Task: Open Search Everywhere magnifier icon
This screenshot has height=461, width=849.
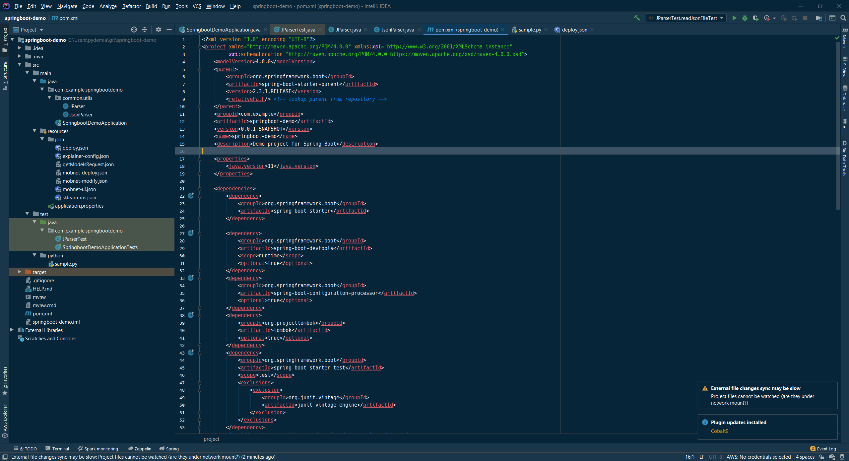Action: click(x=843, y=18)
